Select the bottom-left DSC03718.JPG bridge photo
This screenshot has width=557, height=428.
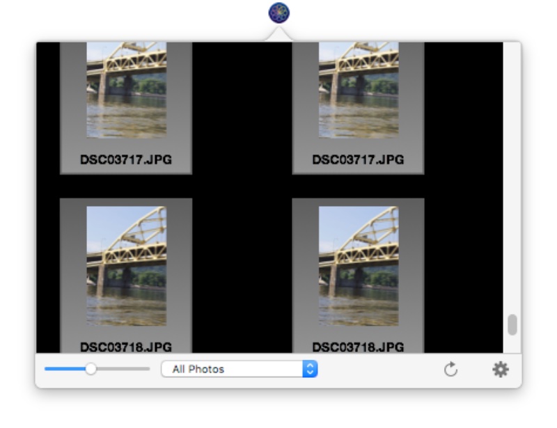click(x=126, y=266)
